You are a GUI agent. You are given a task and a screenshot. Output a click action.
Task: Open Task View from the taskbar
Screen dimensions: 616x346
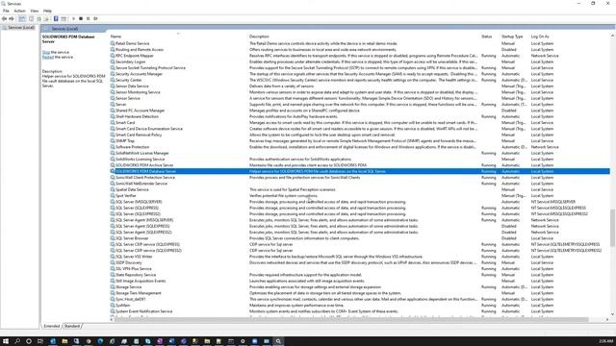[x=40, y=341]
